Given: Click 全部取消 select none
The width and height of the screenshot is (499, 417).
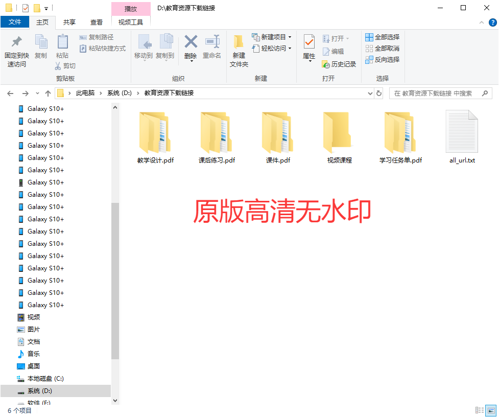Looking at the screenshot, I should (x=382, y=49).
